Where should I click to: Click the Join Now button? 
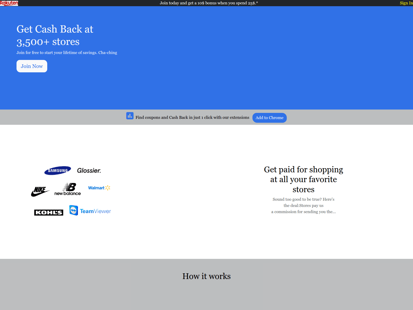(x=32, y=66)
